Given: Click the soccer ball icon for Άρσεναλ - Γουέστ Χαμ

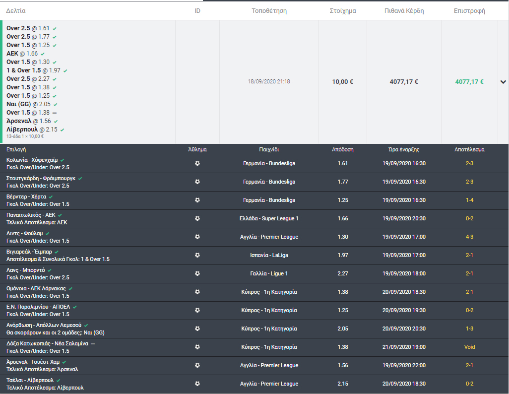Looking at the screenshot, I should (197, 365).
